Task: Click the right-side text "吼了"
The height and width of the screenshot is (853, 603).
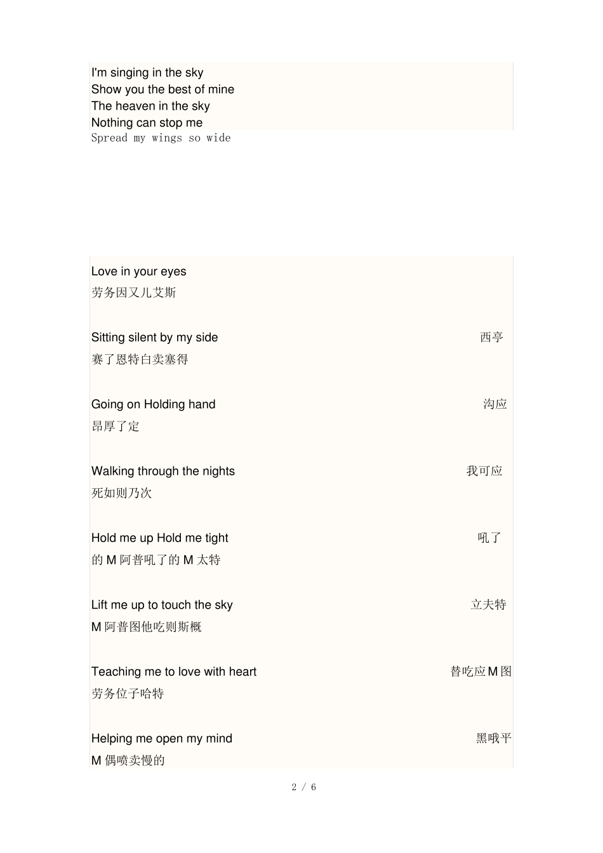Action: pyautogui.click(x=489, y=538)
